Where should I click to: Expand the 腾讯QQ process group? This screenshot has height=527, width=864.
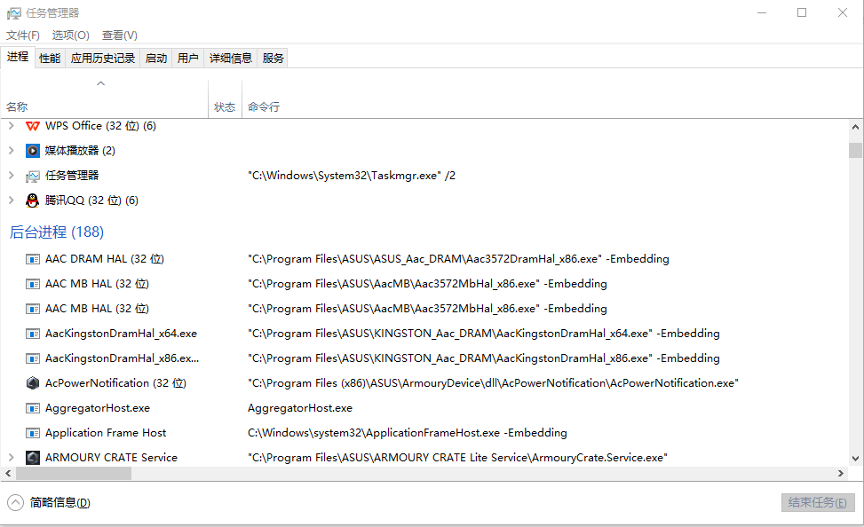(11, 201)
